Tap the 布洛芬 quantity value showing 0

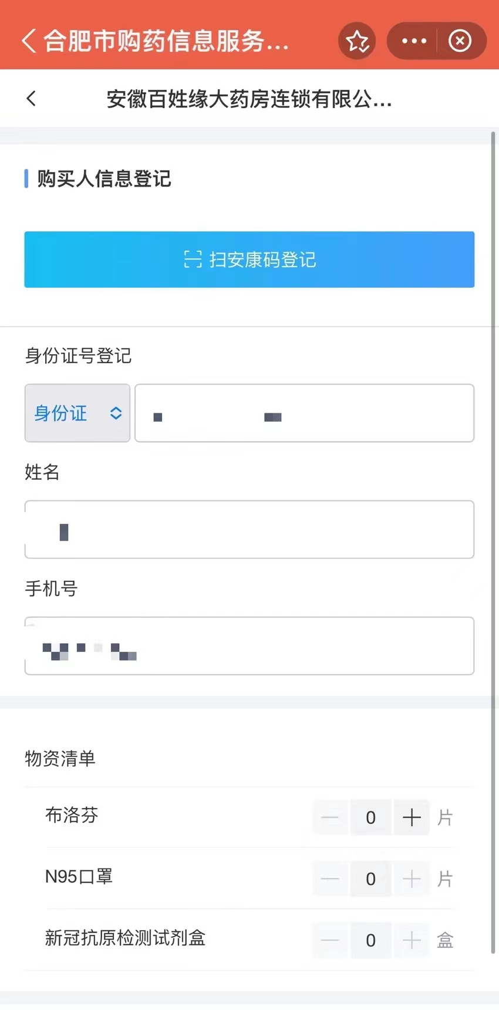(x=370, y=817)
